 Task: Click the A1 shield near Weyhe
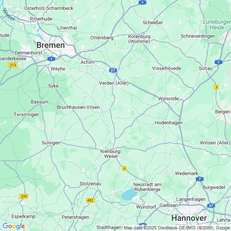coord(51,59)
